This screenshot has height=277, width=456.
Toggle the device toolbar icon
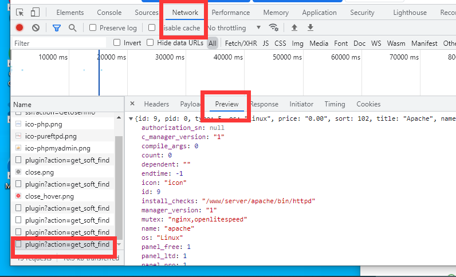click(35, 13)
